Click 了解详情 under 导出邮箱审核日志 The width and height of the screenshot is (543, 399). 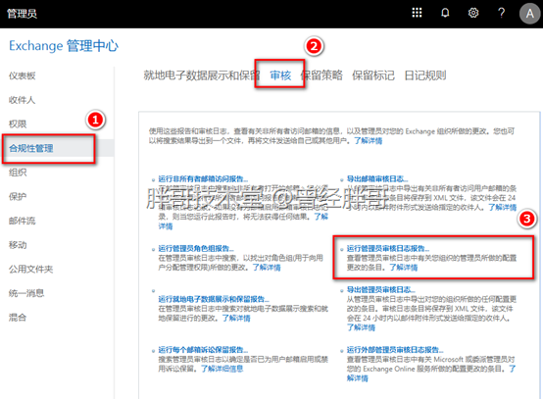(x=503, y=207)
